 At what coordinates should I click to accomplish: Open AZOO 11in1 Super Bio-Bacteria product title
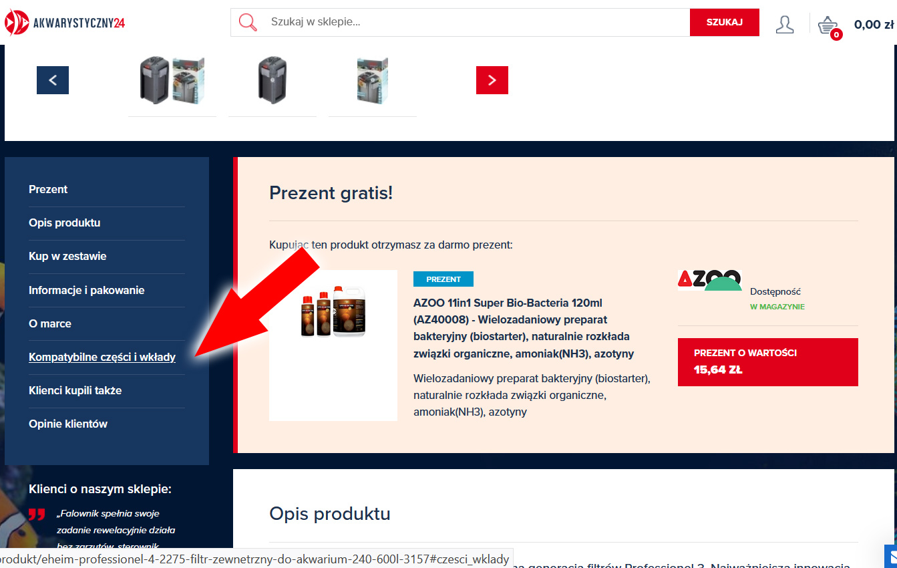(x=524, y=328)
